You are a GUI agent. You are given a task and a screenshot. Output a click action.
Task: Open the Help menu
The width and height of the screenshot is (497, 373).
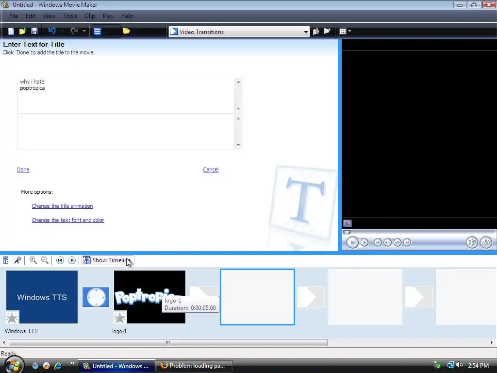coord(127,16)
